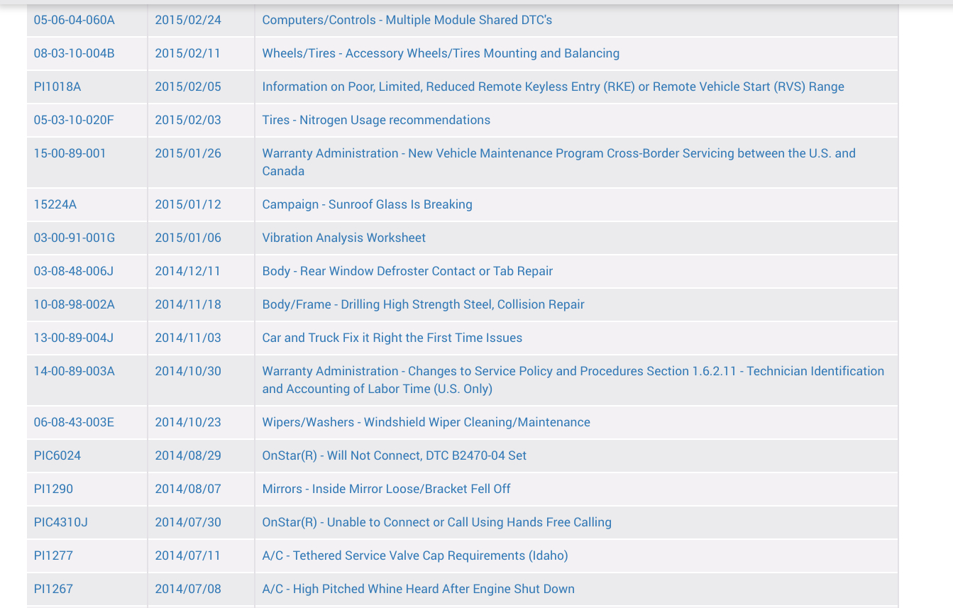Open bulletin 13-00-89-004J
The width and height of the screenshot is (953, 608).
tap(74, 338)
